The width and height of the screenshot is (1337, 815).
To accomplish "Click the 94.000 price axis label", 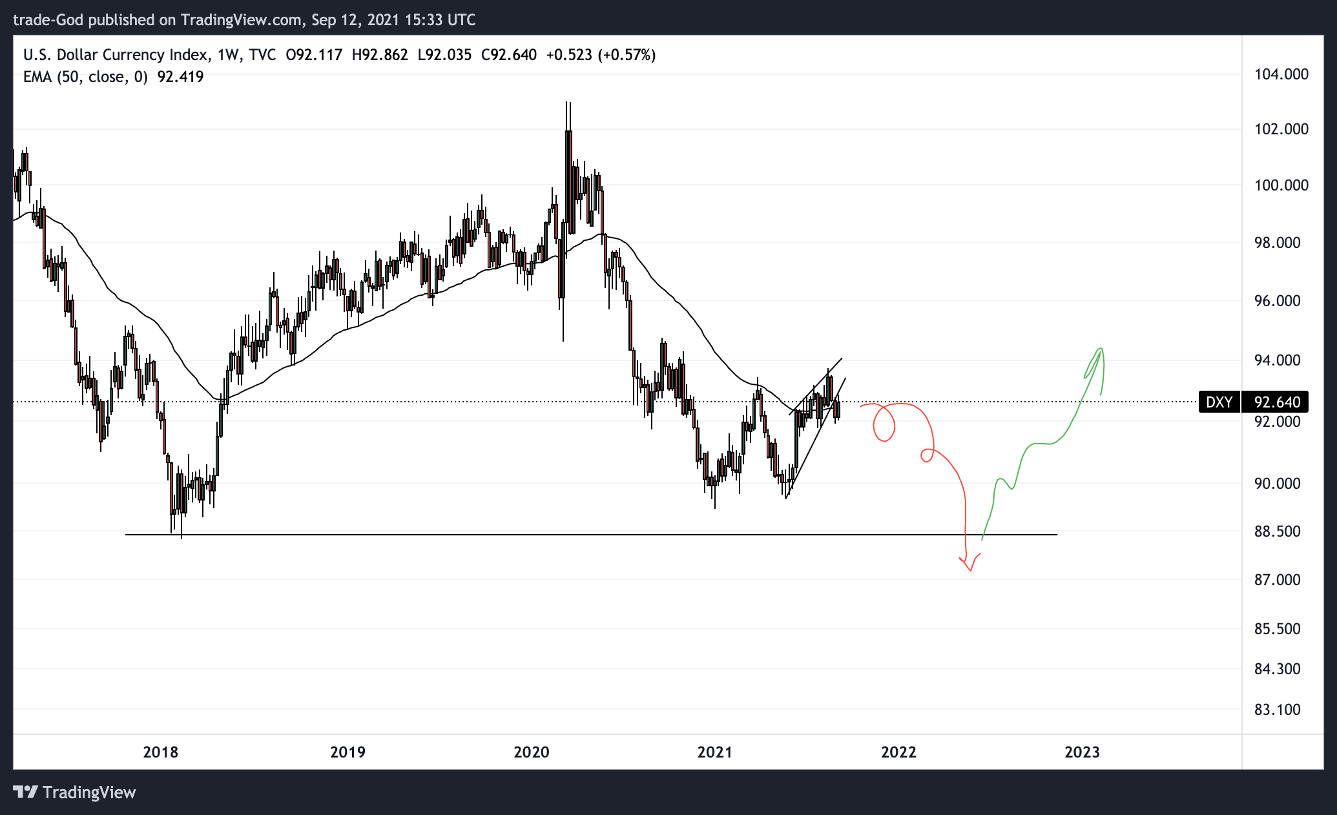I will pyautogui.click(x=1277, y=360).
